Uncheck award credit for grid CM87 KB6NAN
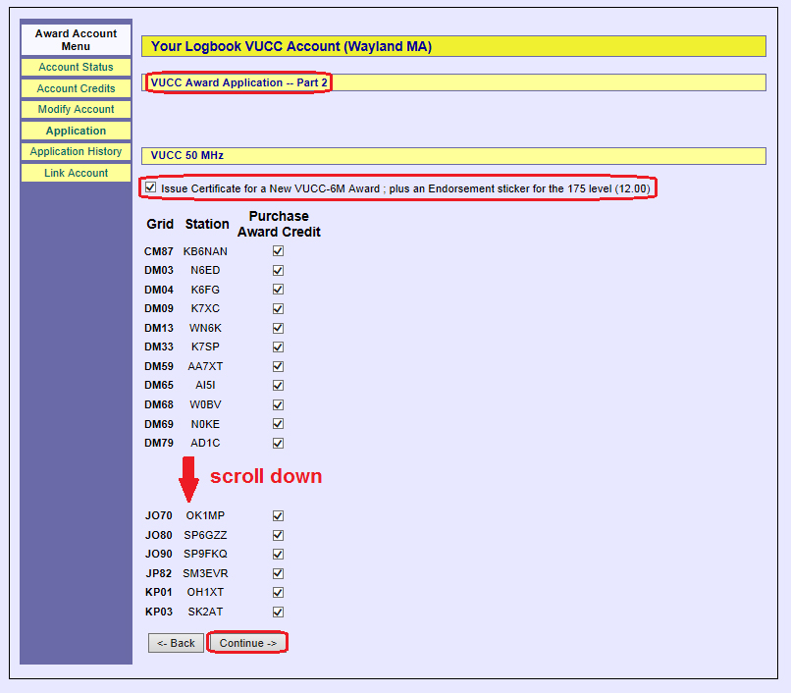This screenshot has height=693, width=791. [278, 251]
